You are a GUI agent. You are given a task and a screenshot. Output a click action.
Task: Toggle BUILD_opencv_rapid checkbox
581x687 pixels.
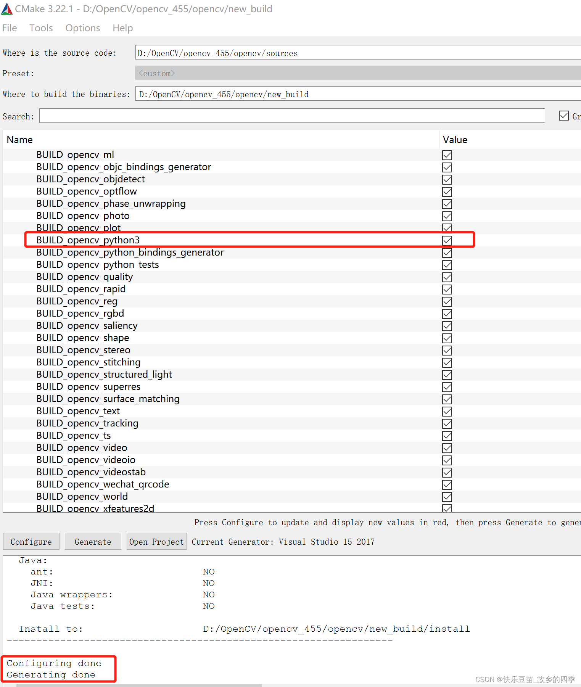[x=447, y=289]
